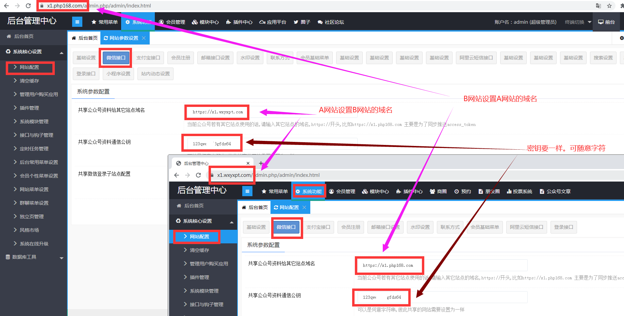This screenshot has width=624, height=316.
Task: Open the 会员管理 top menu
Action: (172, 22)
